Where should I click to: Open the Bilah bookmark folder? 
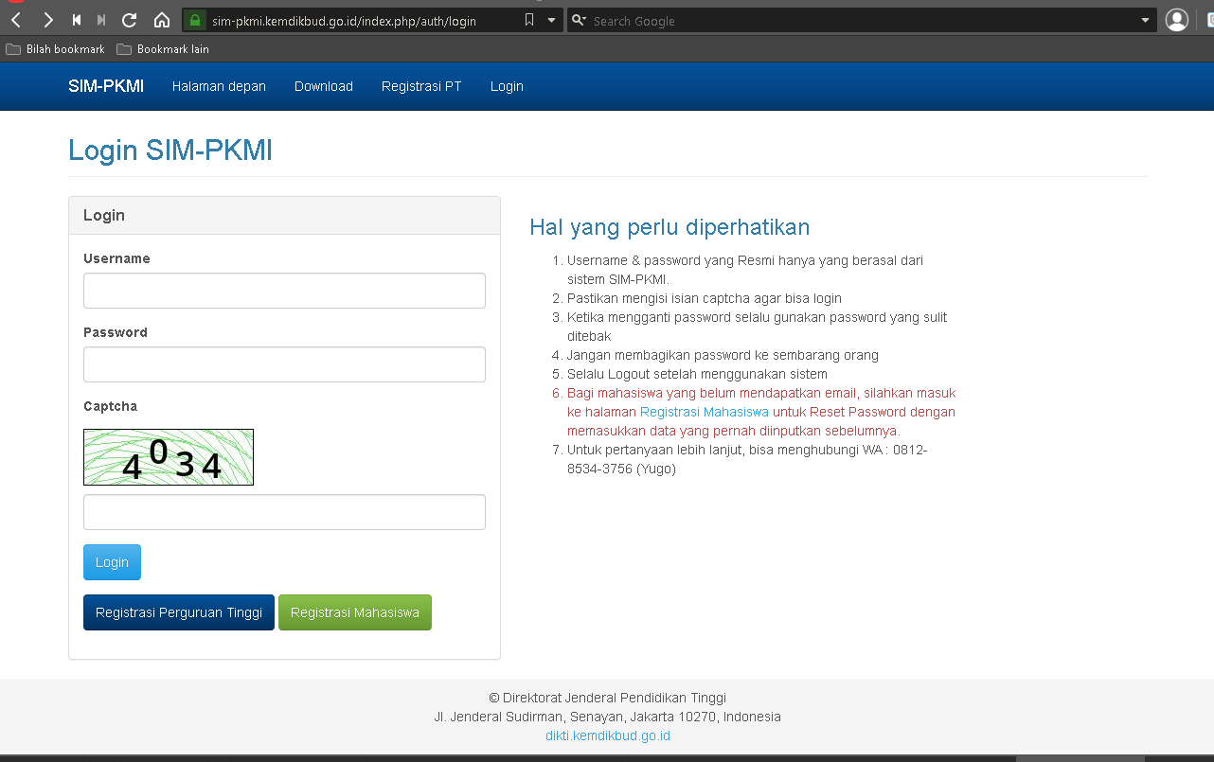click(x=55, y=48)
